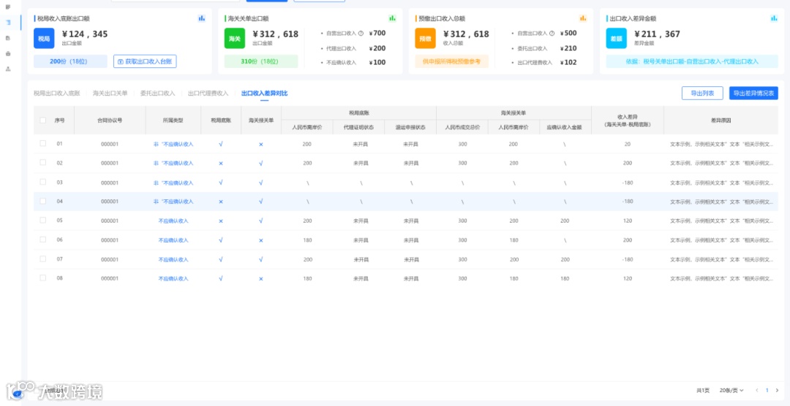Select the document icon in the left sidebar
Screen dimensions: 790x406
pyautogui.click(x=7, y=38)
